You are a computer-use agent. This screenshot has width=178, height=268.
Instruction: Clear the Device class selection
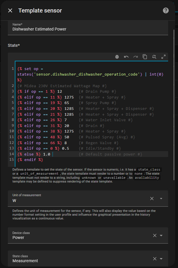(155, 235)
